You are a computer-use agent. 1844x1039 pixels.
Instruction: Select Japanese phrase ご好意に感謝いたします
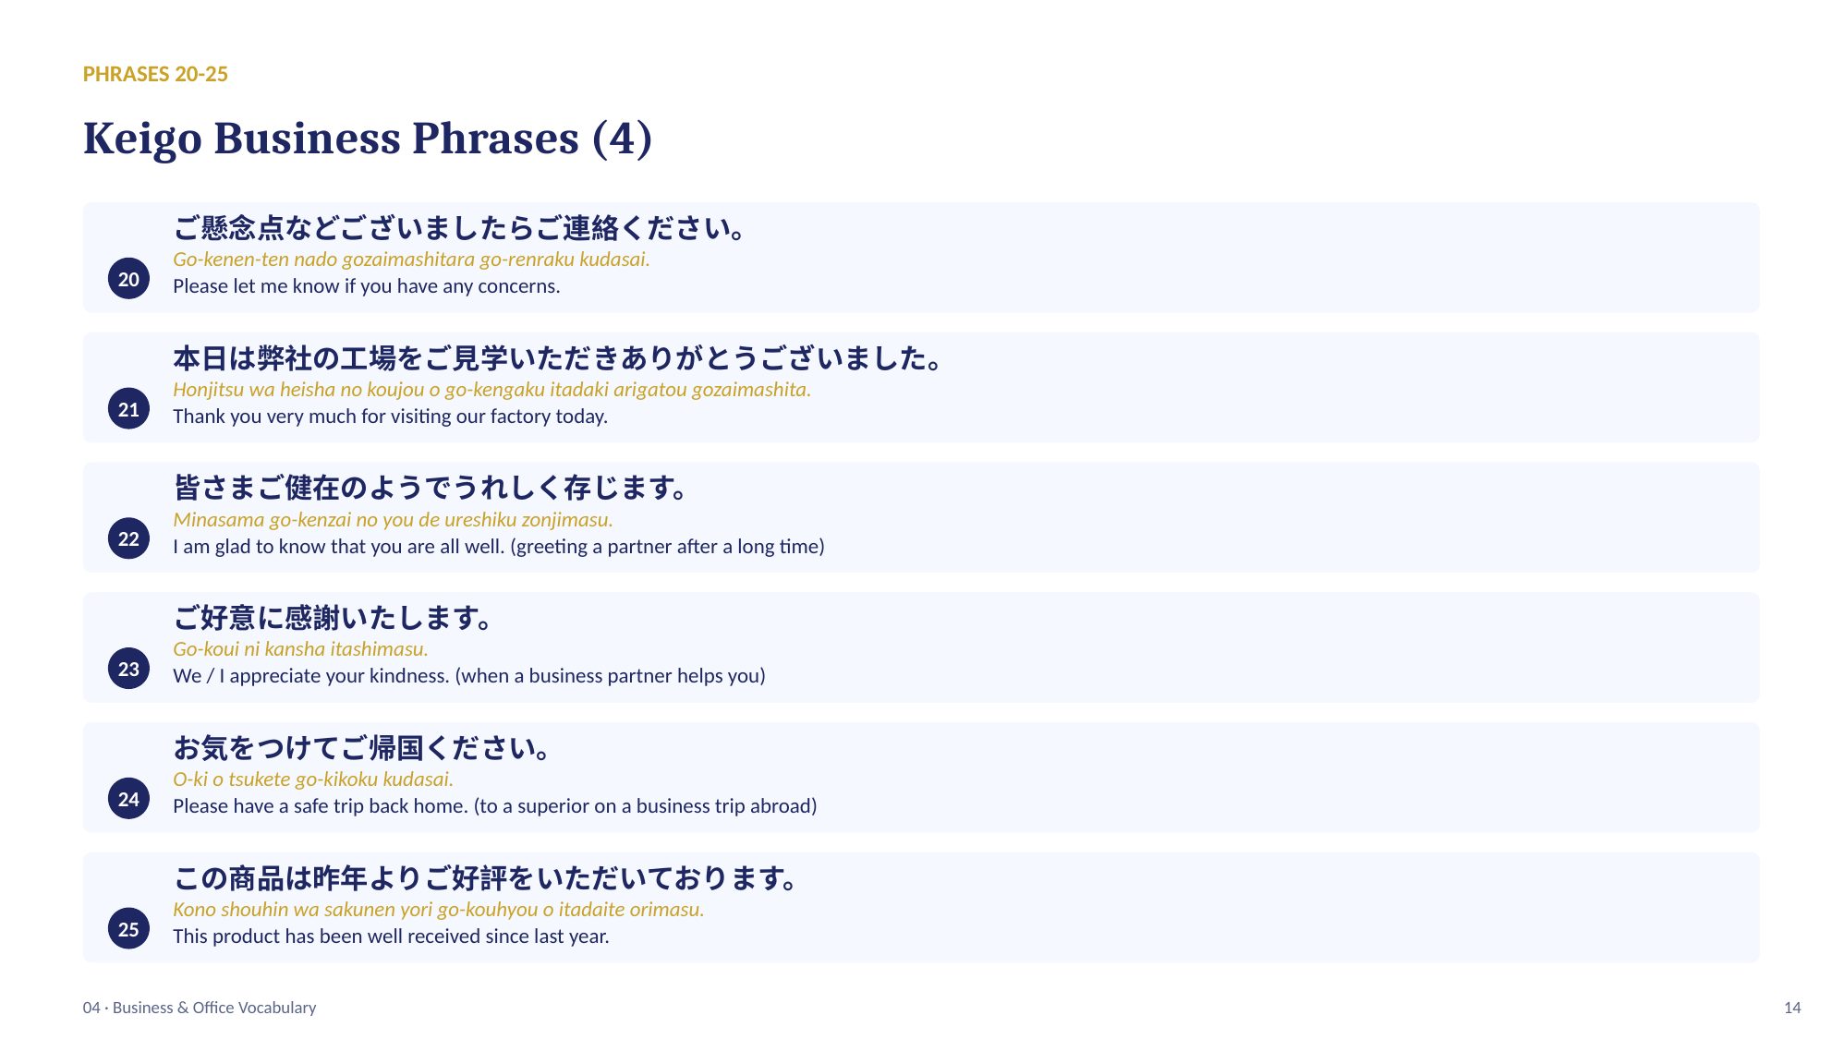pyautogui.click(x=334, y=617)
